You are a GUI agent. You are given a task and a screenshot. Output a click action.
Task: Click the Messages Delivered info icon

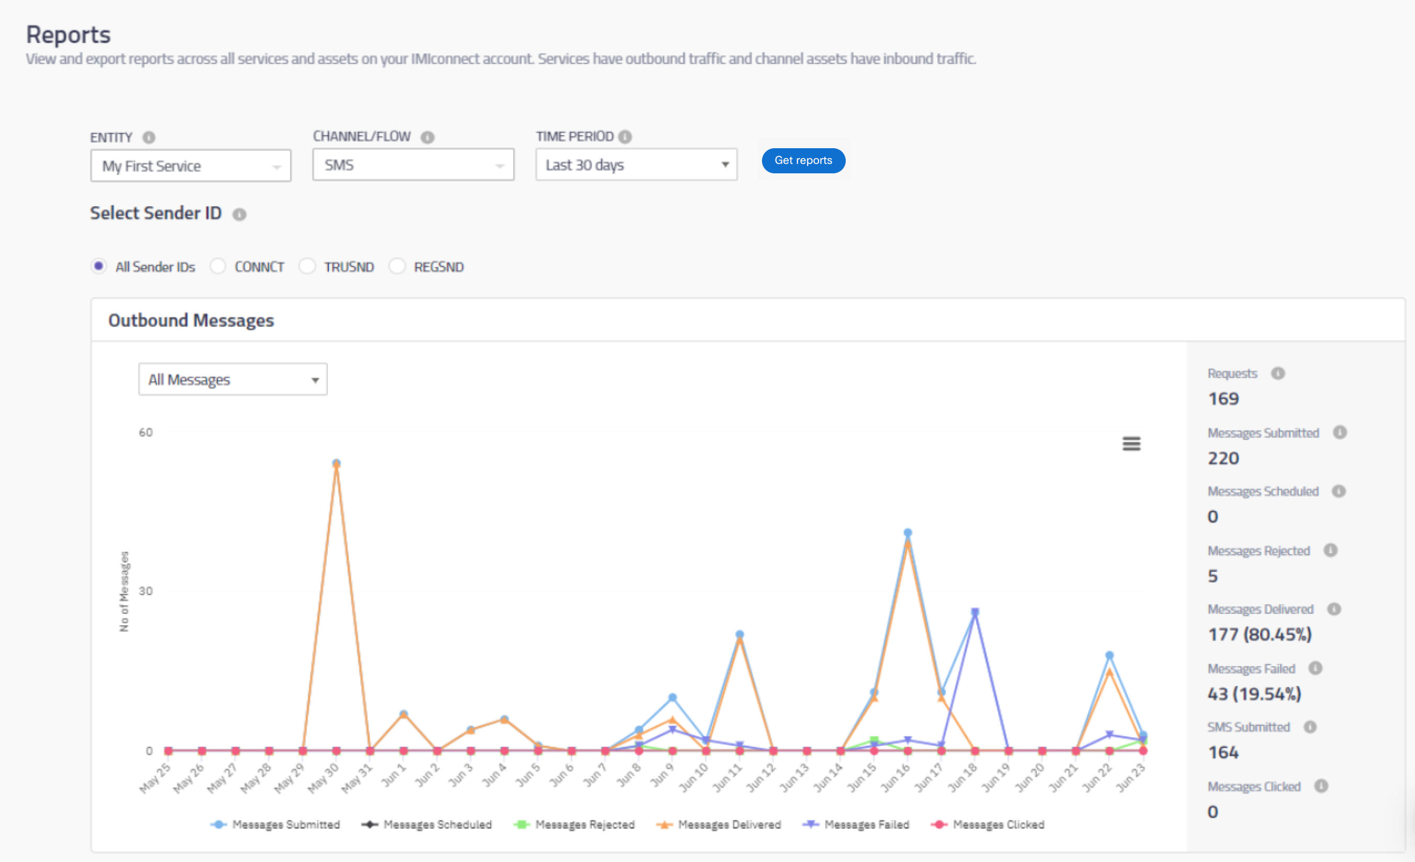(1334, 609)
